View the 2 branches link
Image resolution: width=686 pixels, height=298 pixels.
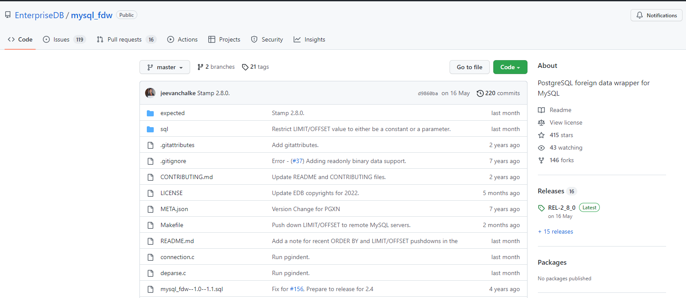216,67
